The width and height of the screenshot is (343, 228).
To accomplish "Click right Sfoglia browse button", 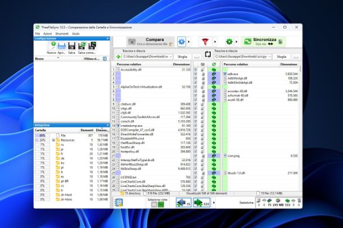I will coord(281,57).
